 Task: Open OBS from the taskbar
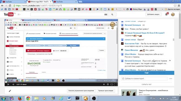pyautogui.click(x=94, y=98)
